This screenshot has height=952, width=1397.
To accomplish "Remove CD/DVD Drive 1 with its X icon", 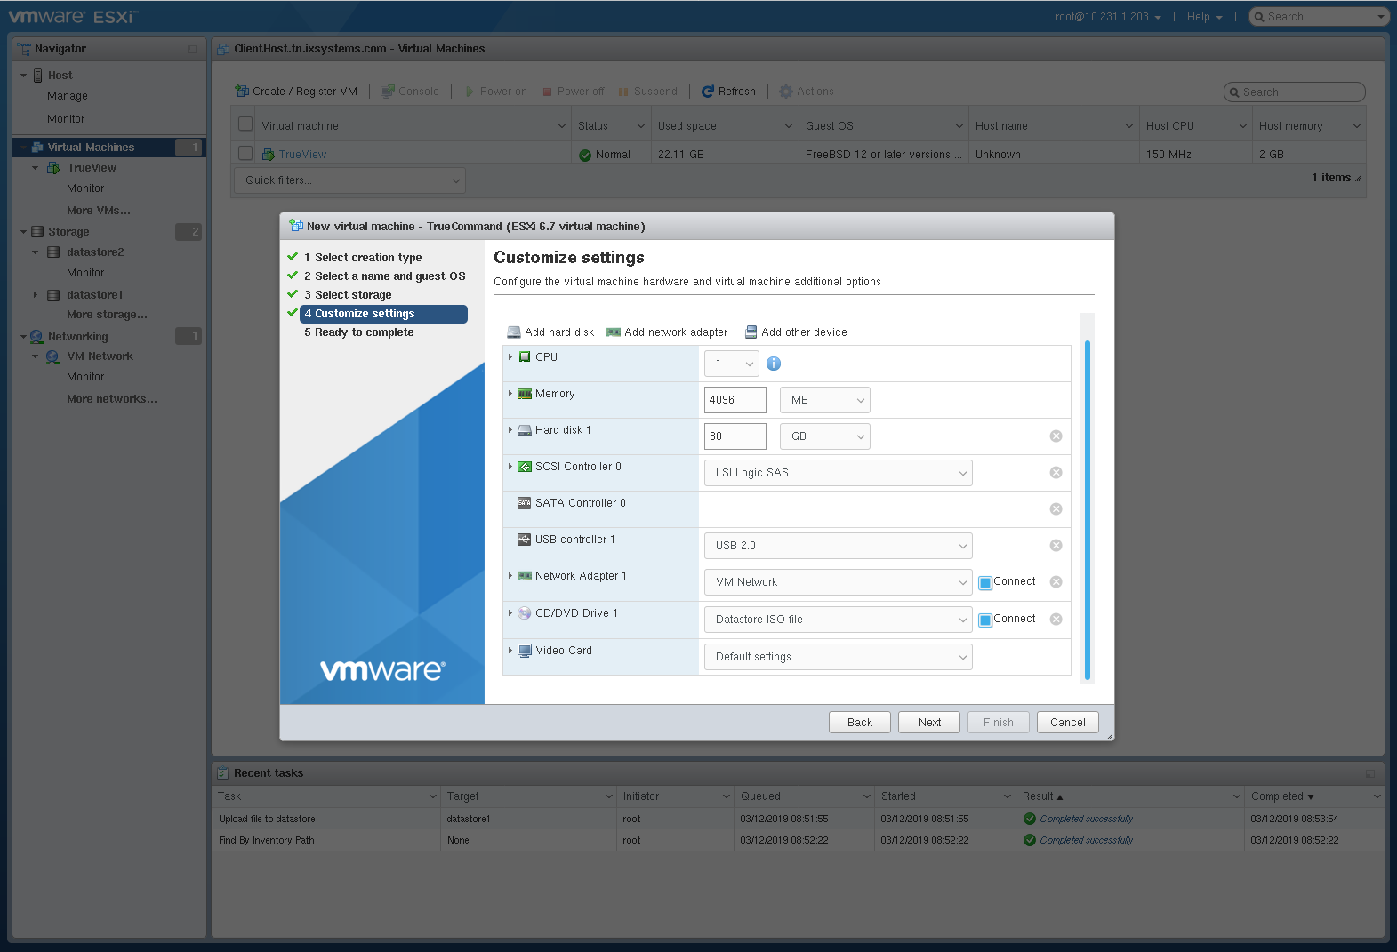I will (x=1056, y=620).
